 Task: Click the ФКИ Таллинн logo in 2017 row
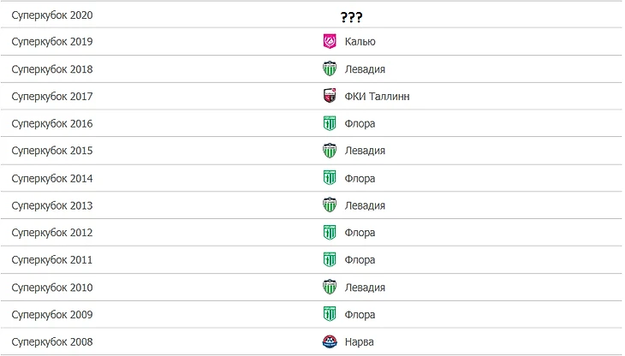(330, 96)
